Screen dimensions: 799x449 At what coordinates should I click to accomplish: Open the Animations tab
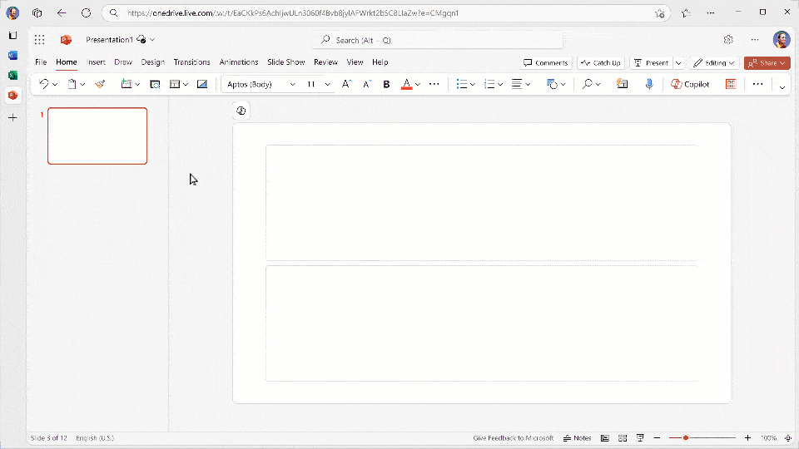click(239, 62)
